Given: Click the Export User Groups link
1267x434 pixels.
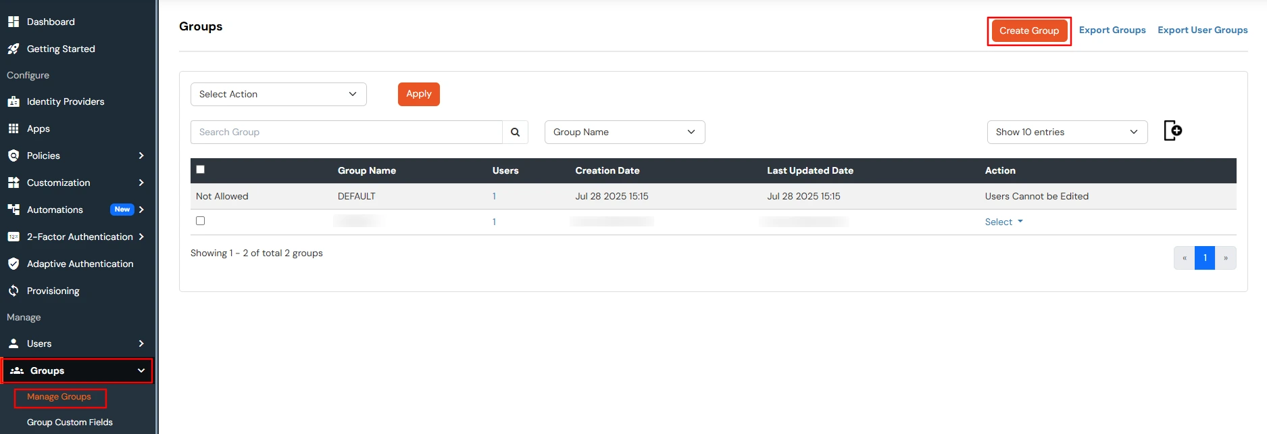Looking at the screenshot, I should 1203,30.
